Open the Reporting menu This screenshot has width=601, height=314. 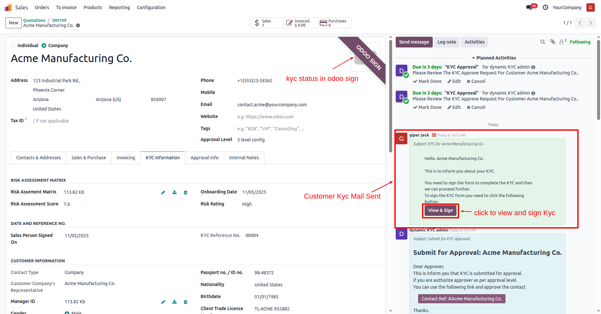click(120, 7)
